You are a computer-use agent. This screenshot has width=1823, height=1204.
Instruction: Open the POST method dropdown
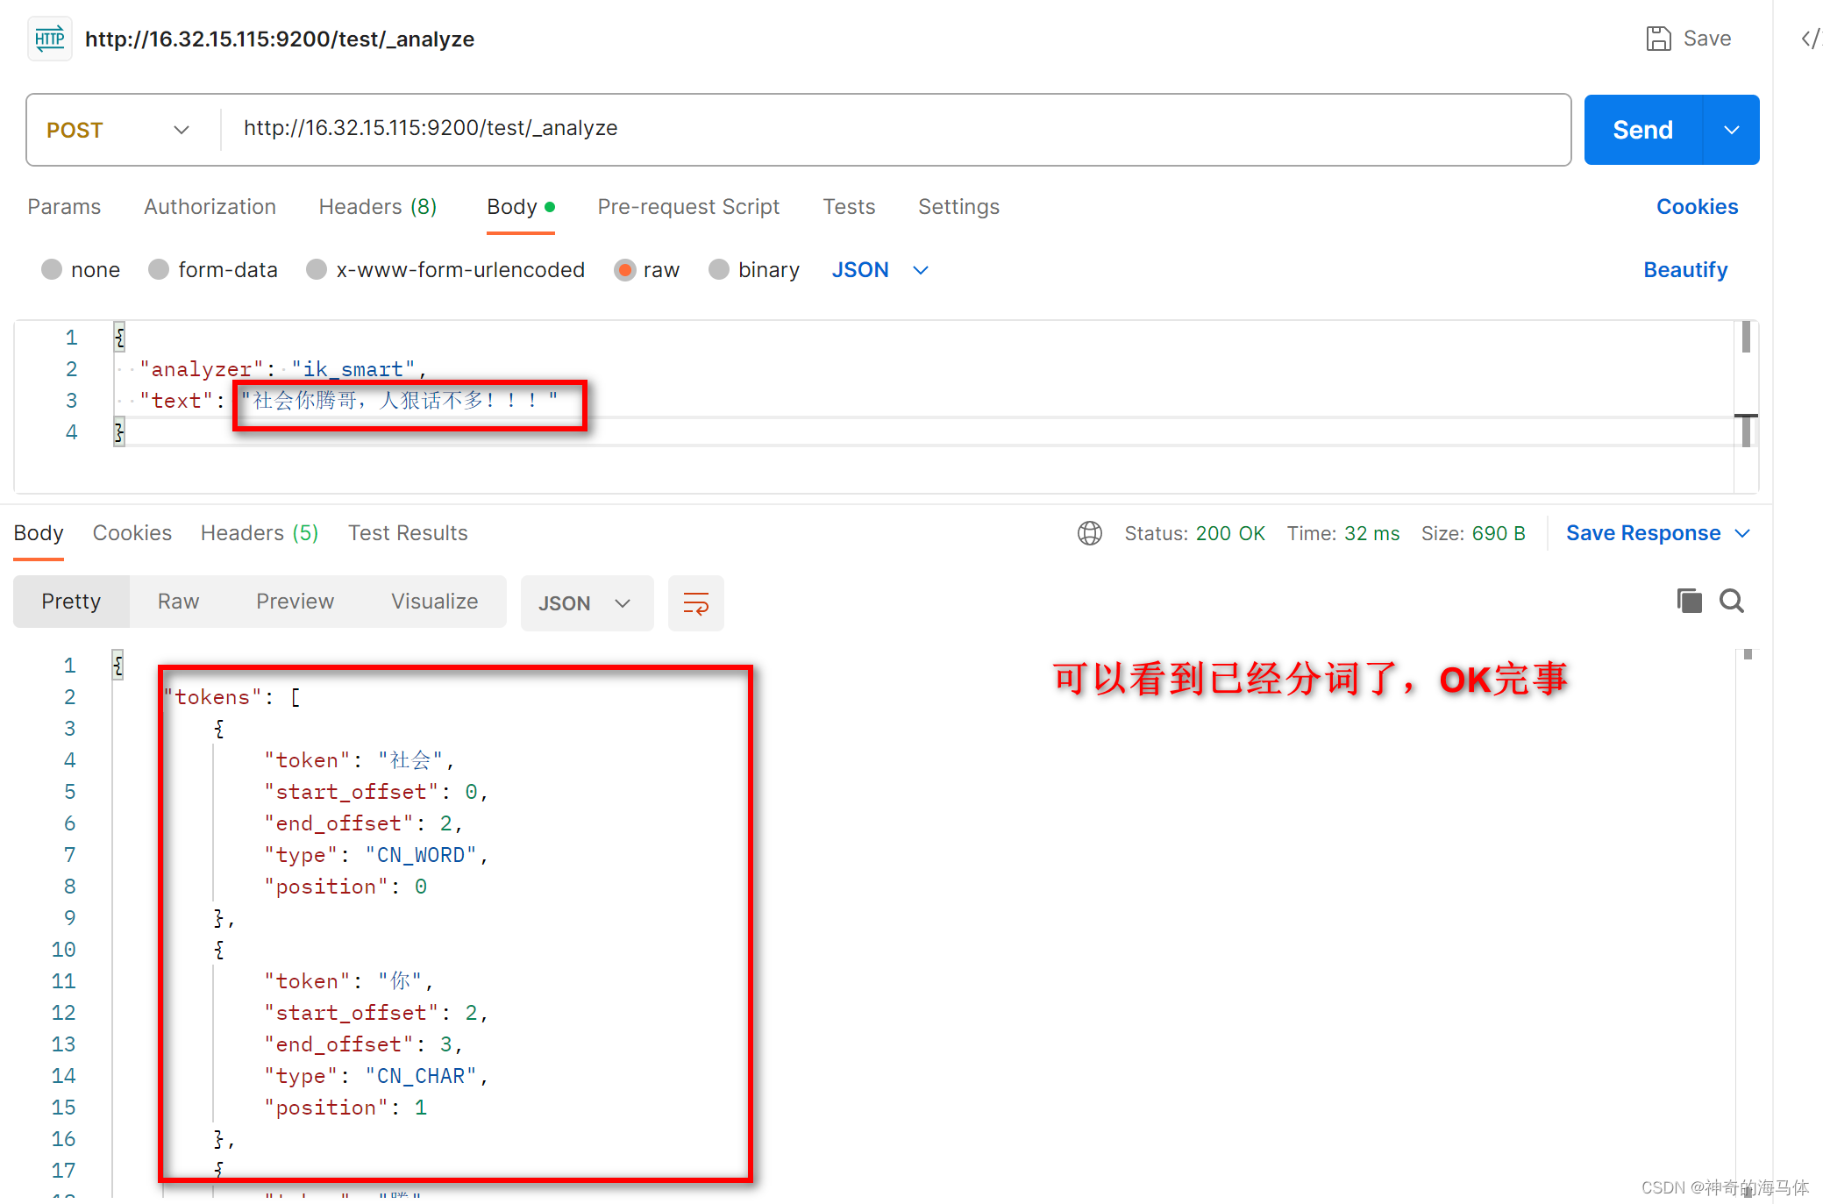point(118,130)
